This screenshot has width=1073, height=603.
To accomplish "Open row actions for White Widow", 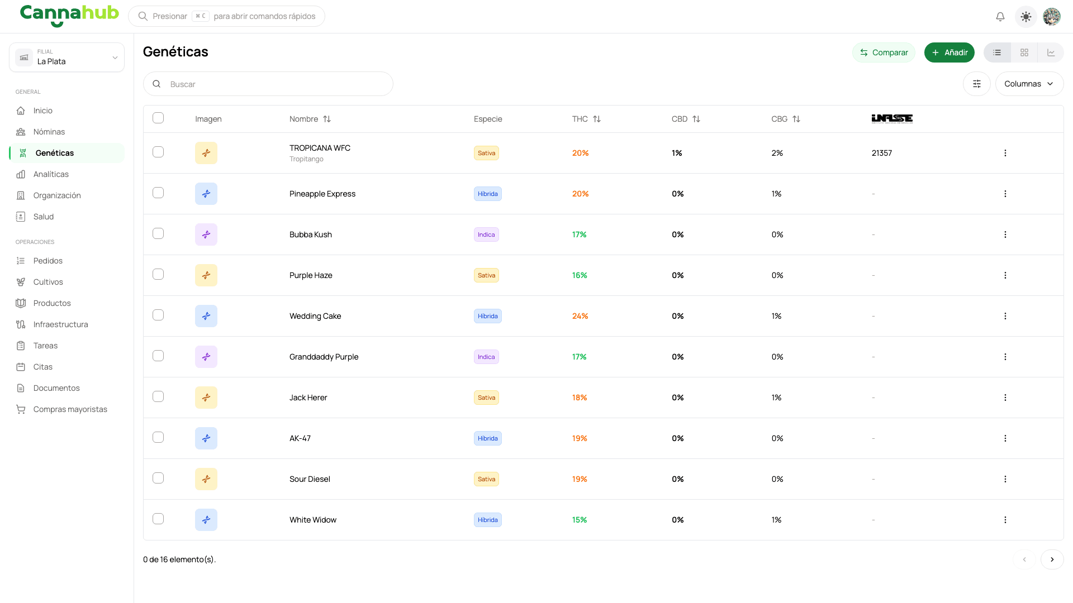I will coord(1005,520).
